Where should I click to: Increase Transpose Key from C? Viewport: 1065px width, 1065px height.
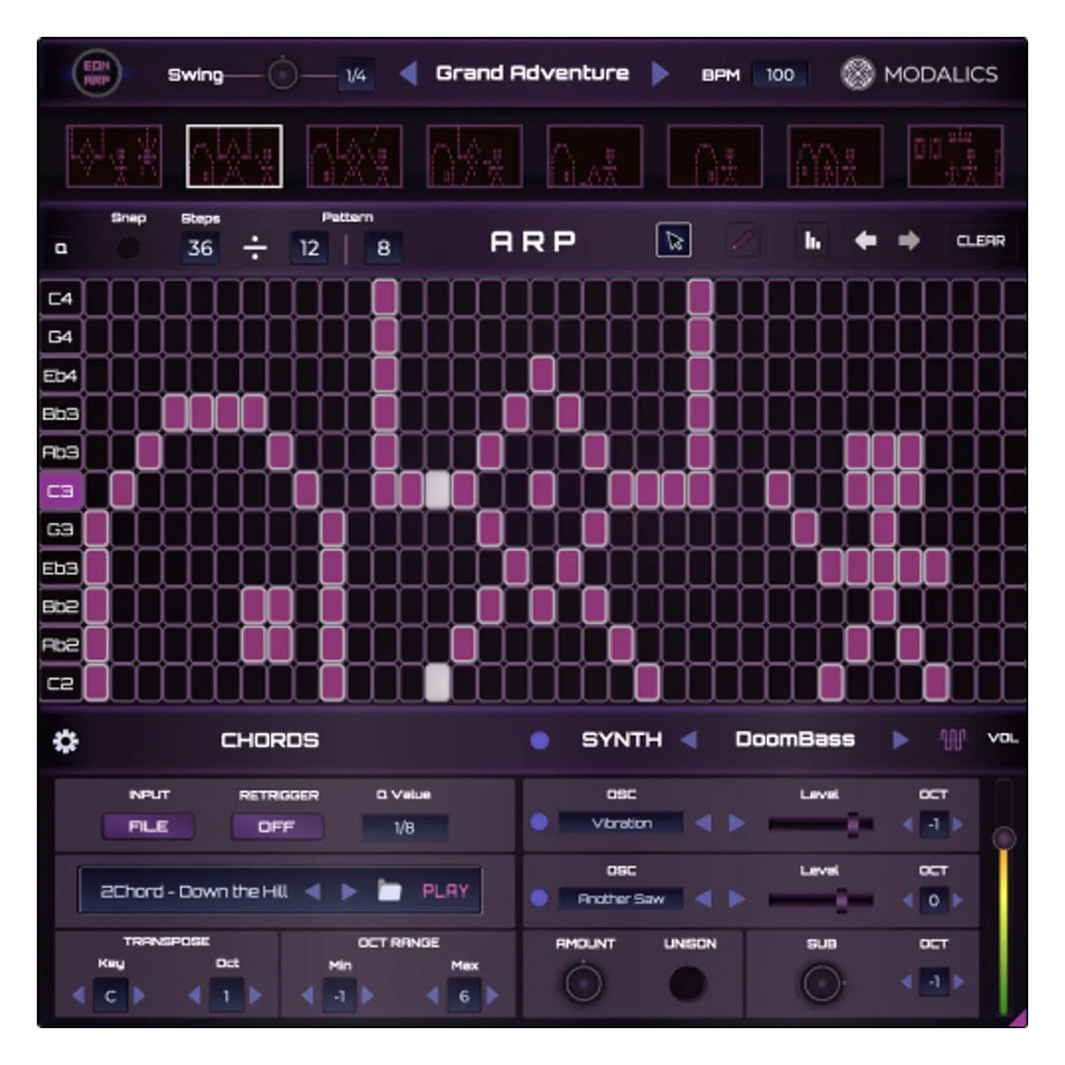point(139,995)
